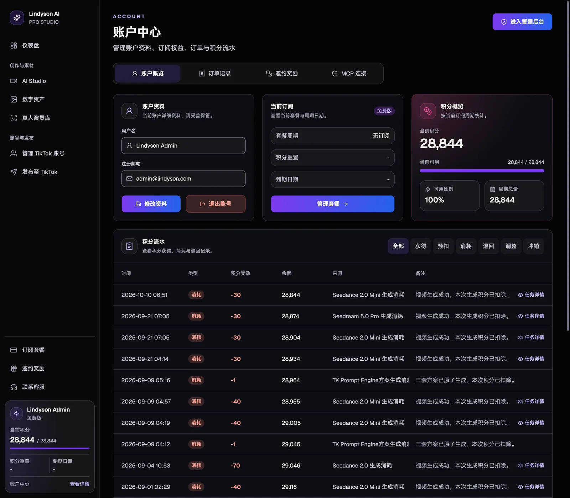Open 任务详情 for 2026-09-21 04:14 row
Screen dimensions: 570x498
531,359
